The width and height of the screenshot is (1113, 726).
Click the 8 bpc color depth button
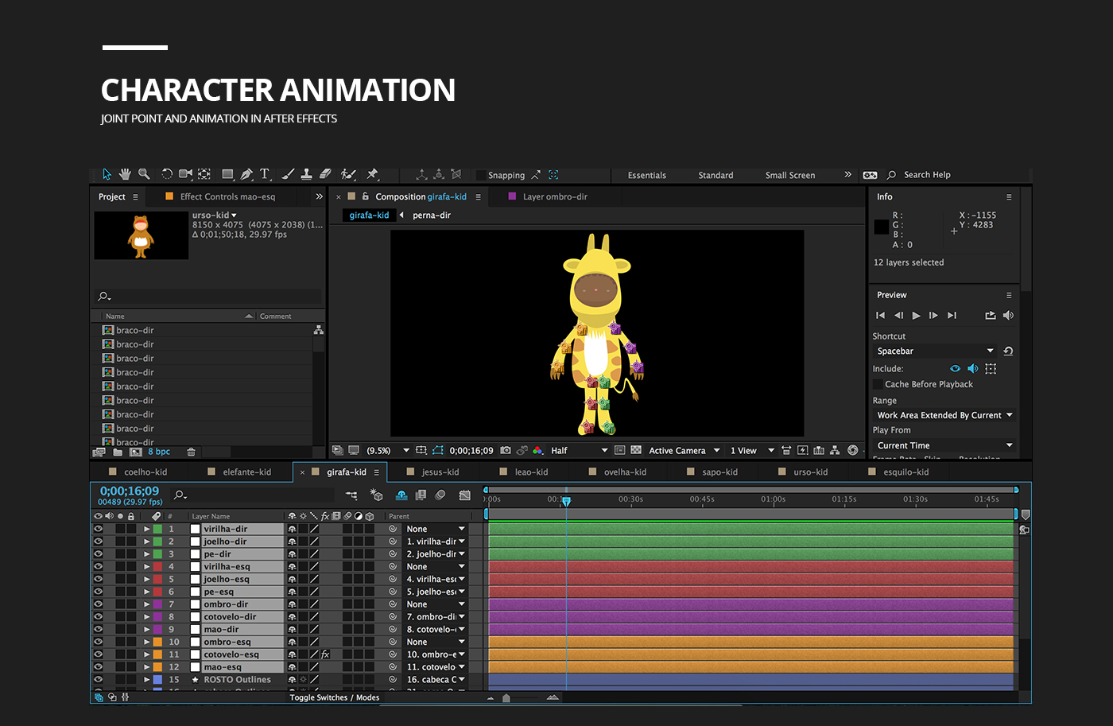click(159, 452)
